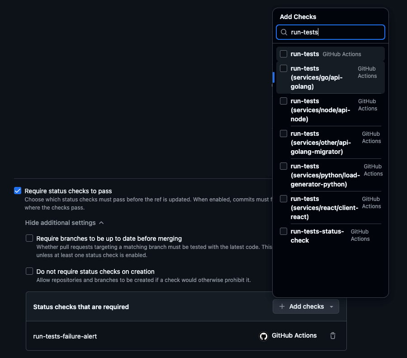This screenshot has height=358, width=407.
Task: Open the Add checks dropdown arrow
Action: (x=331, y=307)
